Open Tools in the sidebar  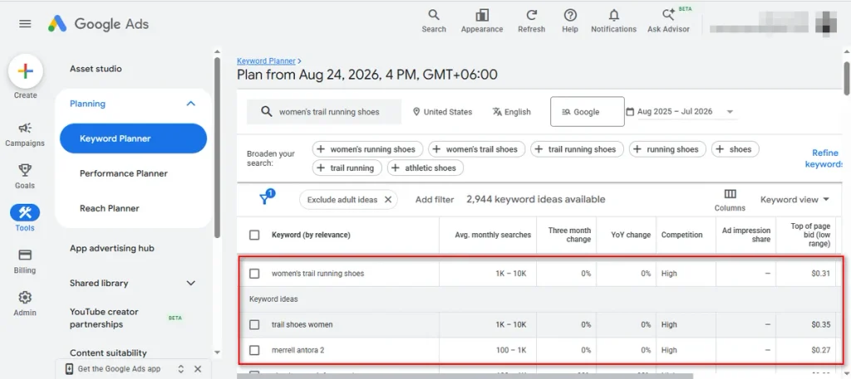[x=25, y=218]
